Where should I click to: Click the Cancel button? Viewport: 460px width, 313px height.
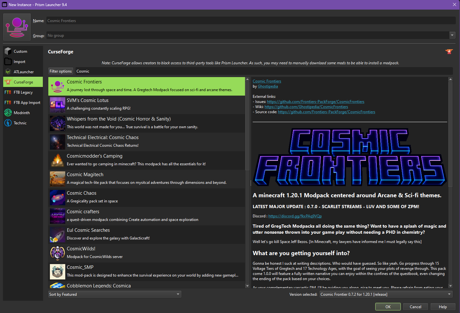[416, 307]
